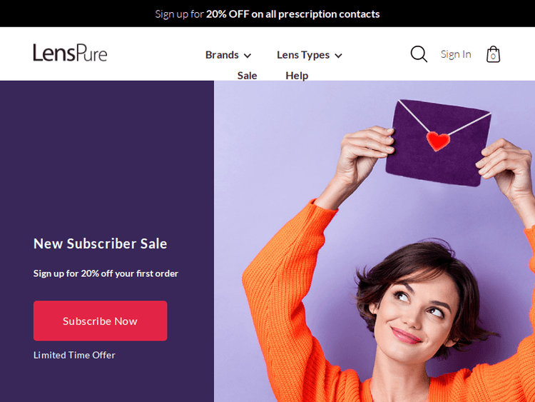The width and height of the screenshot is (535, 402).
Task: Click the Sign In link
Action: [x=456, y=54]
